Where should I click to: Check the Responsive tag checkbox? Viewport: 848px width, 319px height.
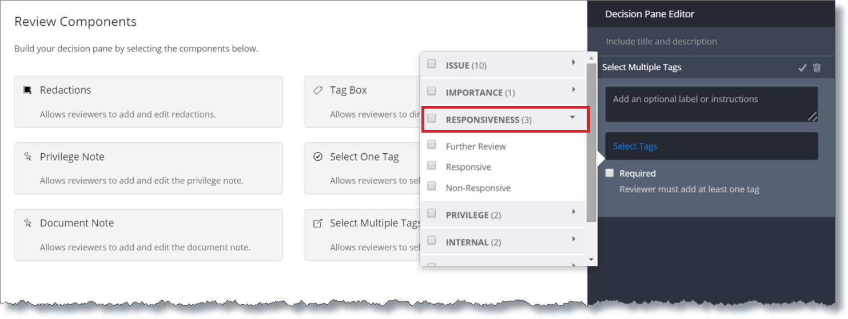click(x=432, y=166)
